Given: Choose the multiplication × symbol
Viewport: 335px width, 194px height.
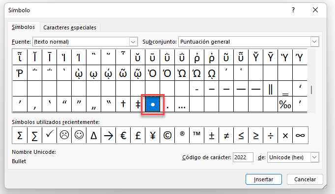Looking at the screenshot, I should [x=285, y=135].
